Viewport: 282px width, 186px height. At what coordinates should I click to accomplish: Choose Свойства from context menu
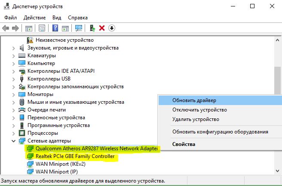(x=220, y=144)
